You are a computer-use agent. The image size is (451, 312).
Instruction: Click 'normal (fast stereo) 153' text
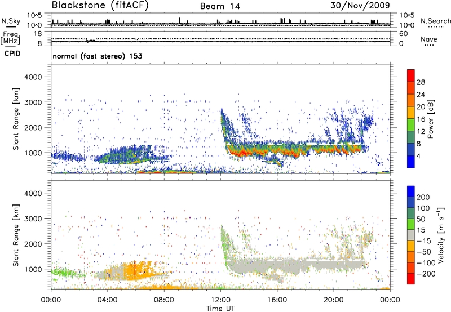[98, 56]
